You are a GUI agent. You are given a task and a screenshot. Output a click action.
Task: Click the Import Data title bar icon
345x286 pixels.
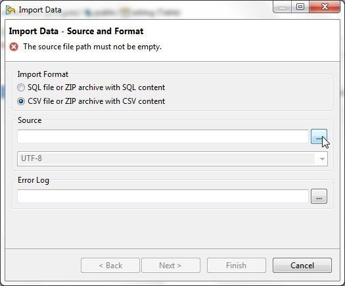point(11,10)
